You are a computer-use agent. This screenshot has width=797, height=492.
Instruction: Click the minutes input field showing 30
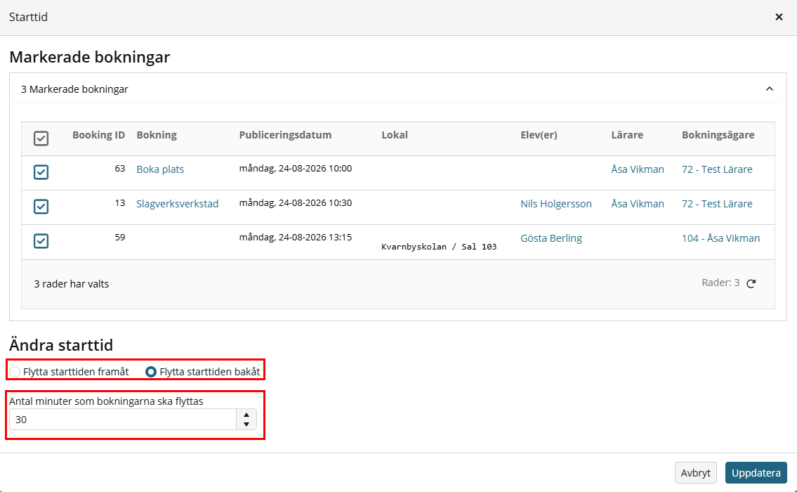(122, 420)
